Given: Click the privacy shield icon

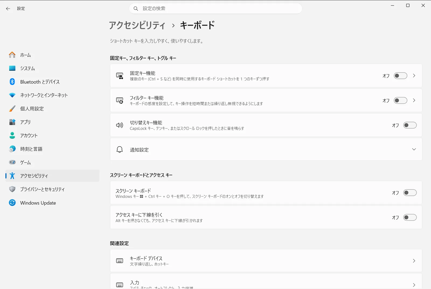Looking at the screenshot, I should click(x=12, y=189).
